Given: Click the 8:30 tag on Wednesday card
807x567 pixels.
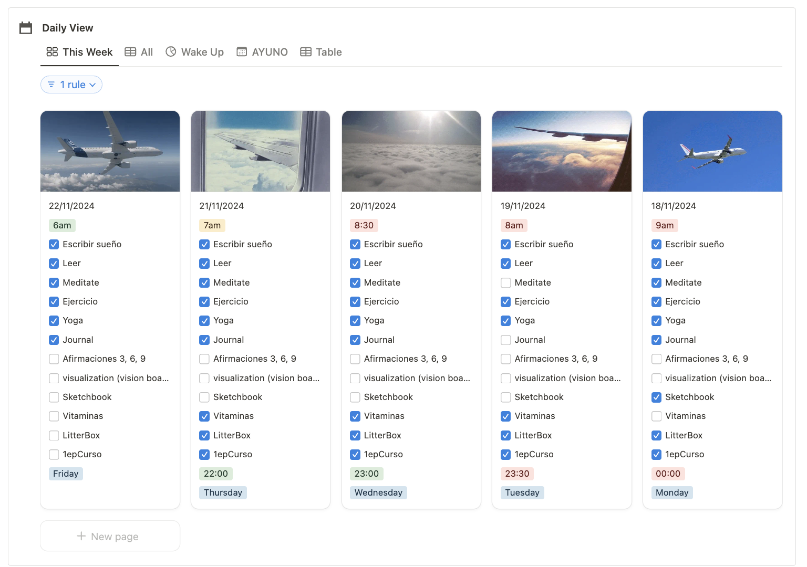Looking at the screenshot, I should (x=364, y=225).
